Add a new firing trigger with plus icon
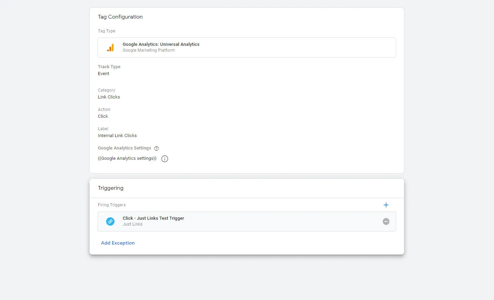 pos(386,205)
